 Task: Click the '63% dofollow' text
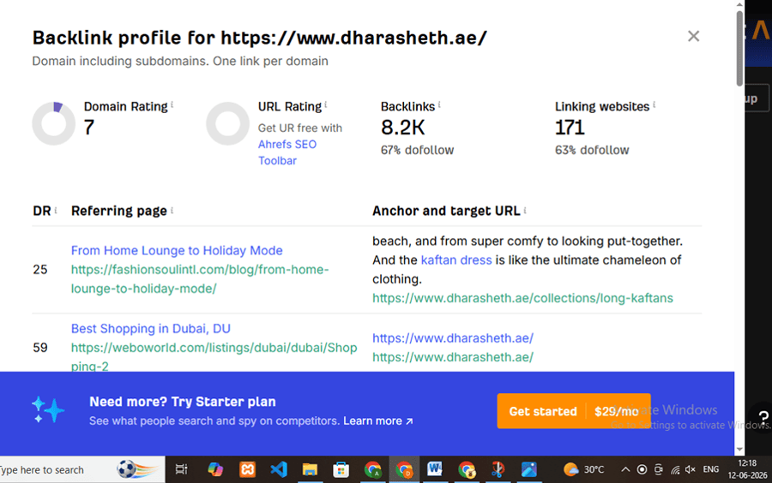[x=592, y=151]
